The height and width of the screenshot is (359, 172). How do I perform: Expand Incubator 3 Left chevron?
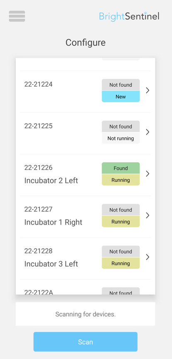[x=148, y=257]
